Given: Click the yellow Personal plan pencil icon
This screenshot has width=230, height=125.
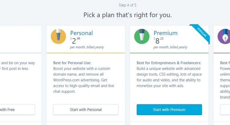Looking at the screenshot, I should [x=58, y=37].
